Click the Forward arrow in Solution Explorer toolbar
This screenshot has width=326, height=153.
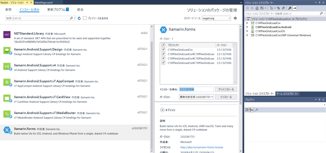click(x=252, y=8)
